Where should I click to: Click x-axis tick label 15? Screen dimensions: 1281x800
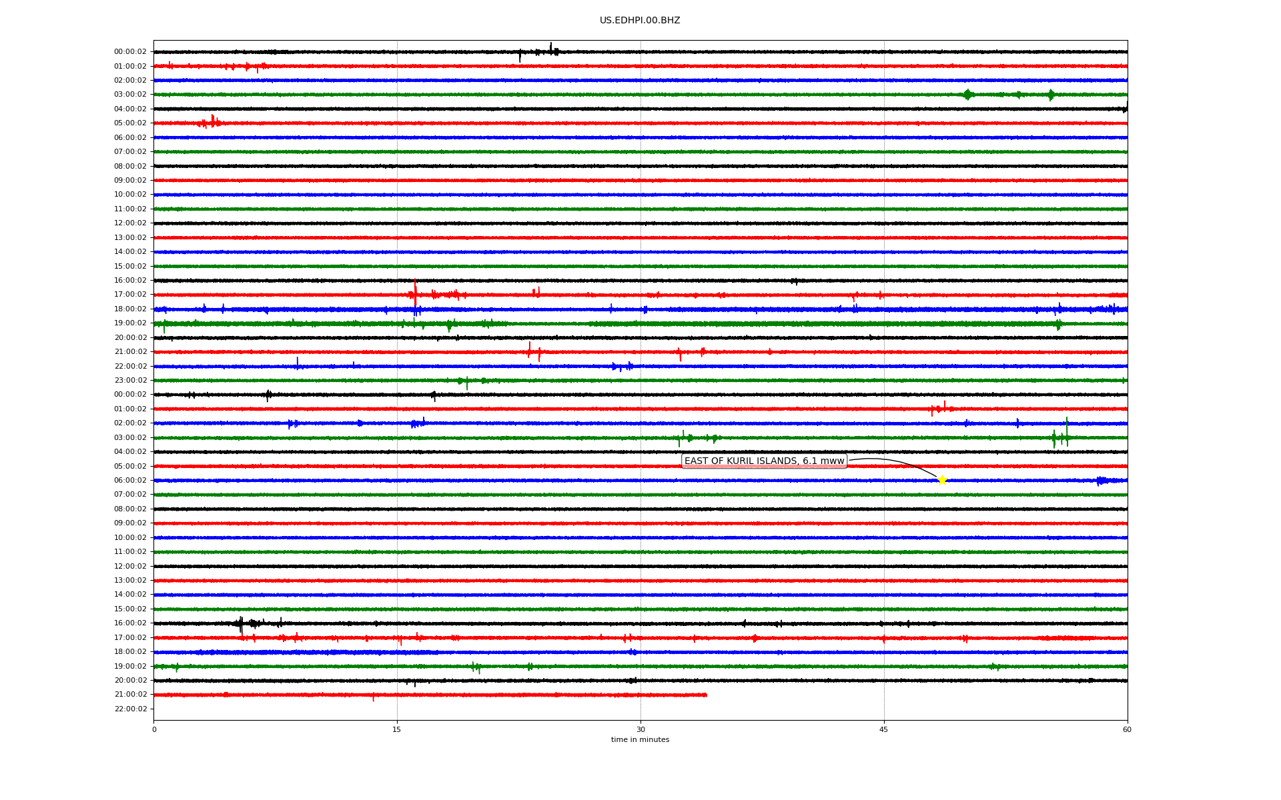pos(397,729)
